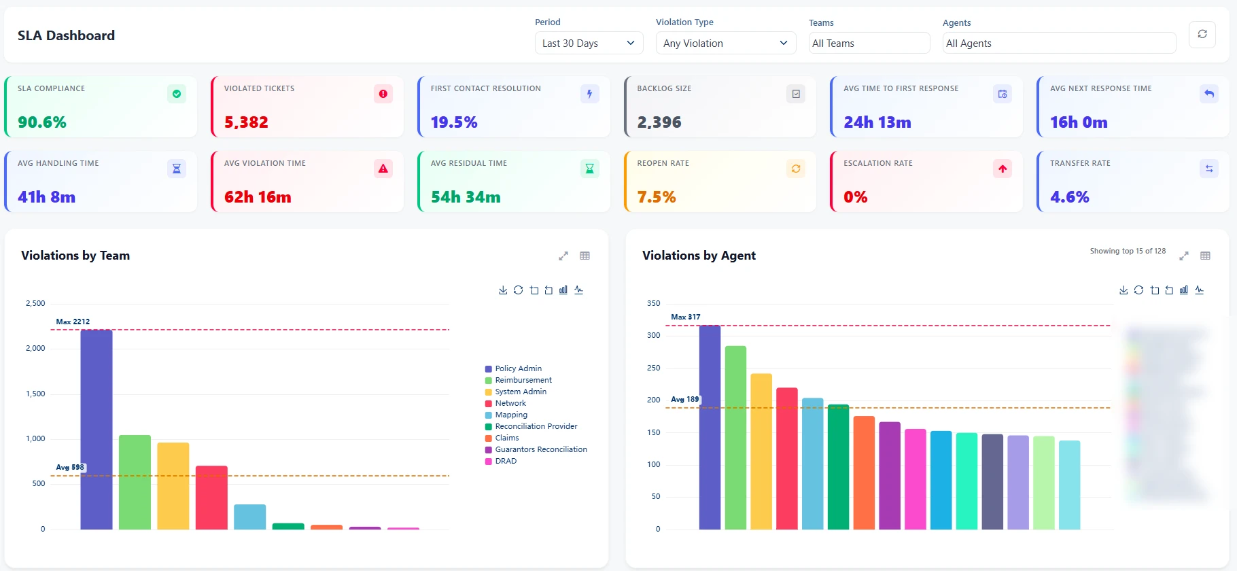Toggle the Reimbursement legend series
The width and height of the screenshot is (1237, 571).
[518, 380]
